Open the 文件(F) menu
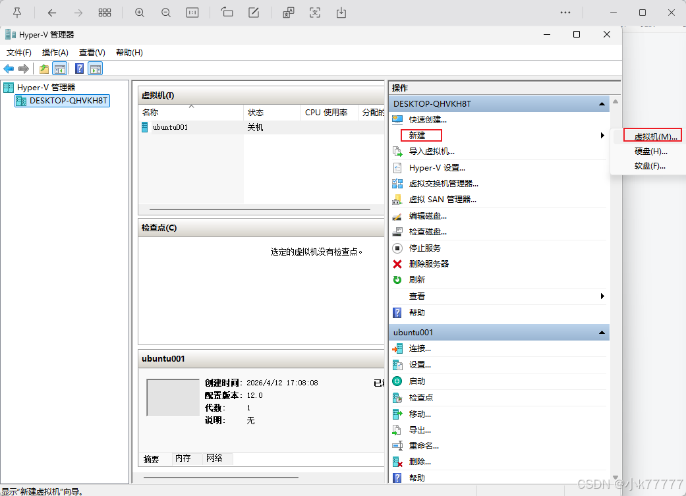 coord(19,53)
